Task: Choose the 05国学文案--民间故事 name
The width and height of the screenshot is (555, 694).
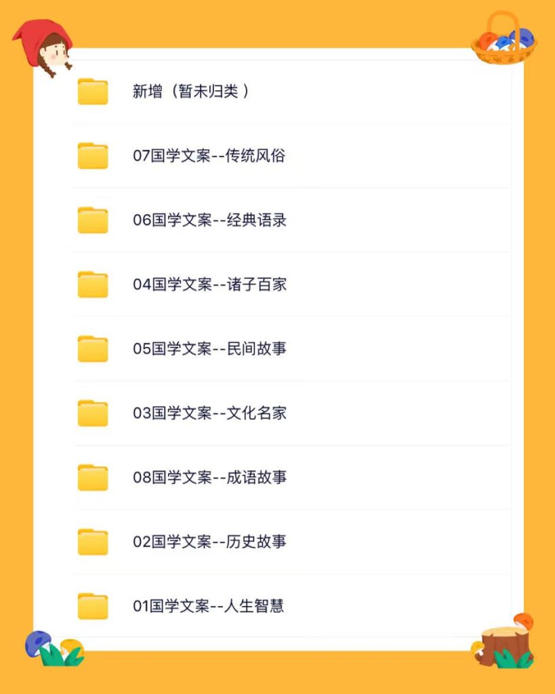Action: [x=209, y=349]
